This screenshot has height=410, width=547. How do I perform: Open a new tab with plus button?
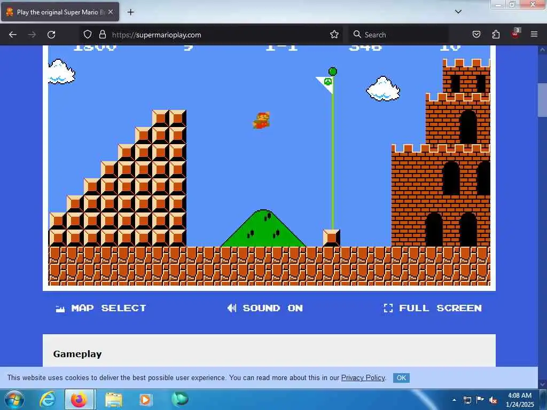coord(130,12)
